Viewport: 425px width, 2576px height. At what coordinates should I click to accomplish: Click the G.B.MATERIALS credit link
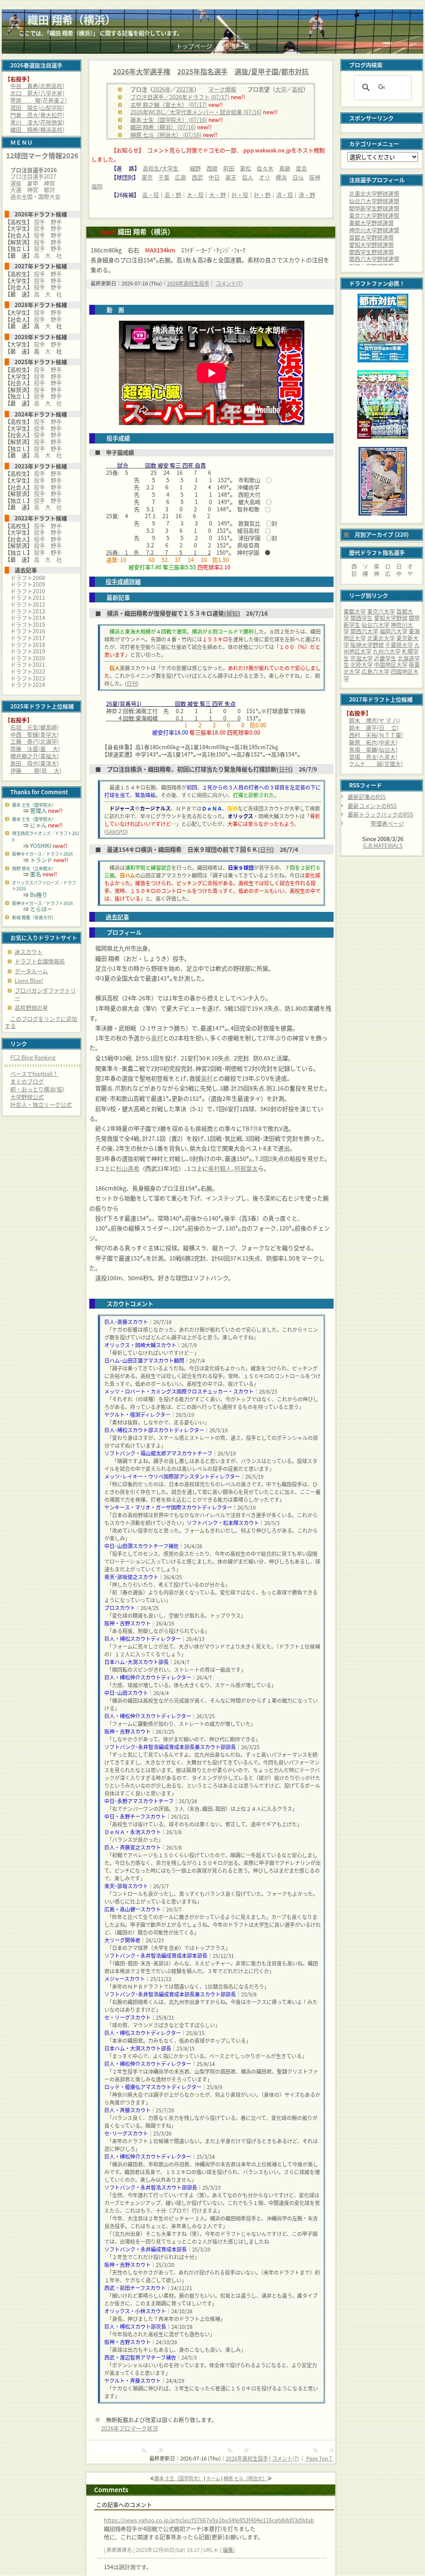(382, 846)
